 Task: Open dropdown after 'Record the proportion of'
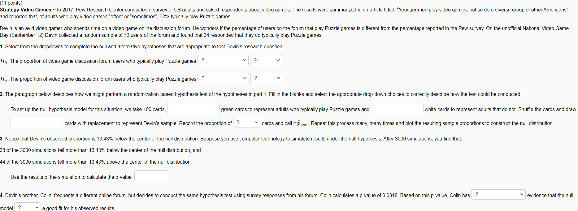[x=247, y=122]
